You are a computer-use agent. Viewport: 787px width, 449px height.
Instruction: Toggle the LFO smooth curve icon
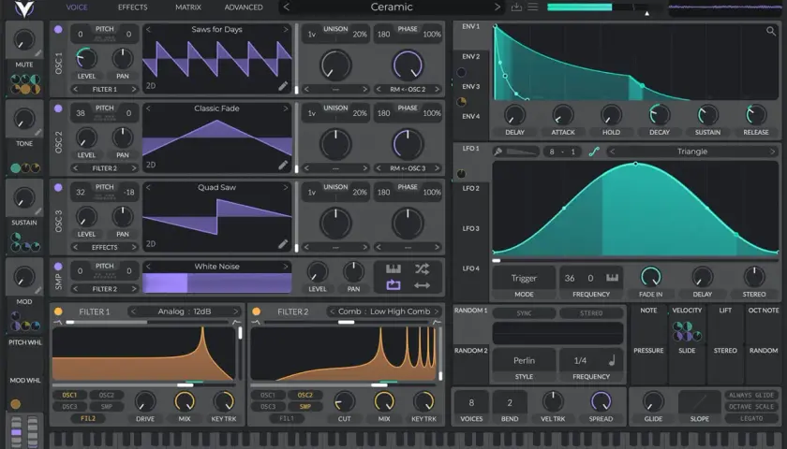point(594,152)
